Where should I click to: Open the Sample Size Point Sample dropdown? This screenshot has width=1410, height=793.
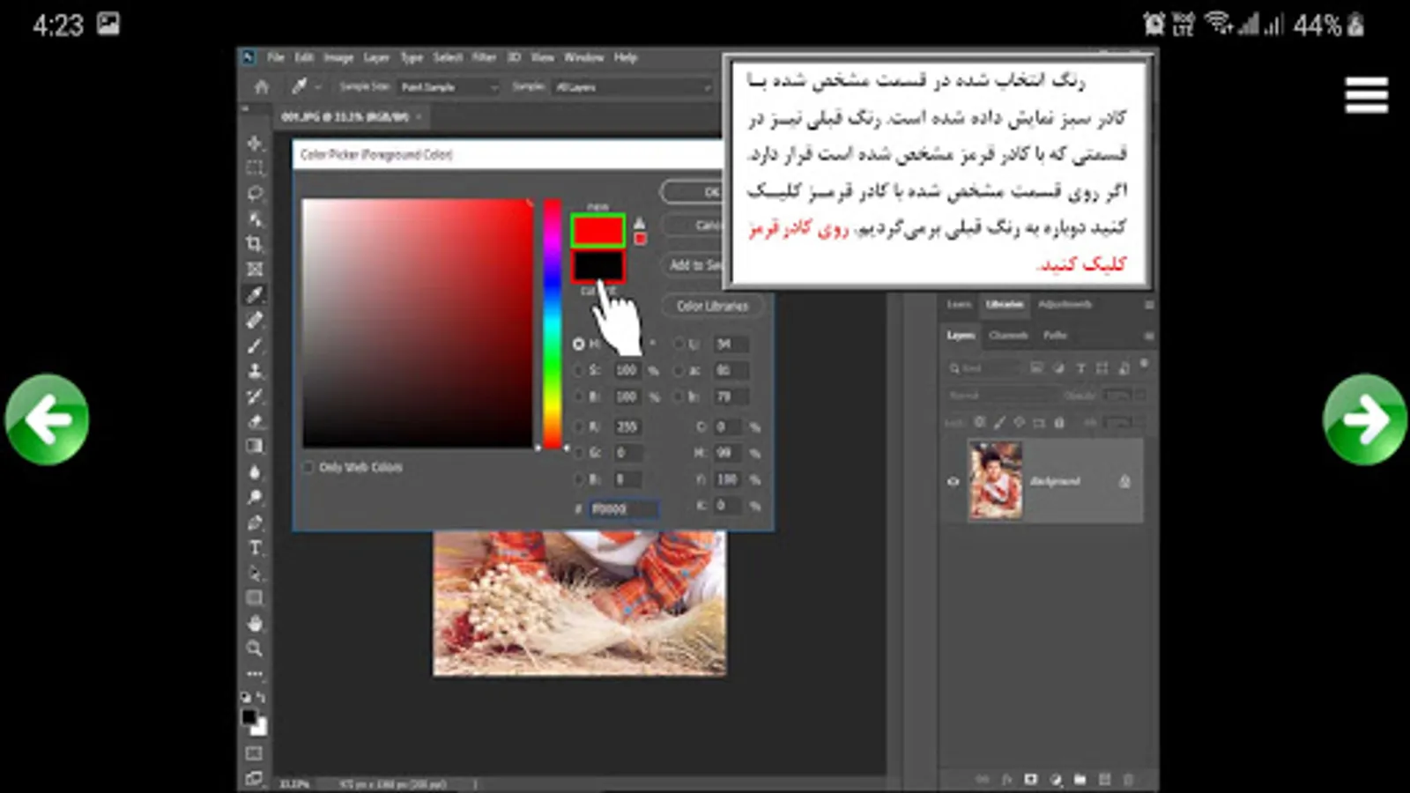point(449,87)
